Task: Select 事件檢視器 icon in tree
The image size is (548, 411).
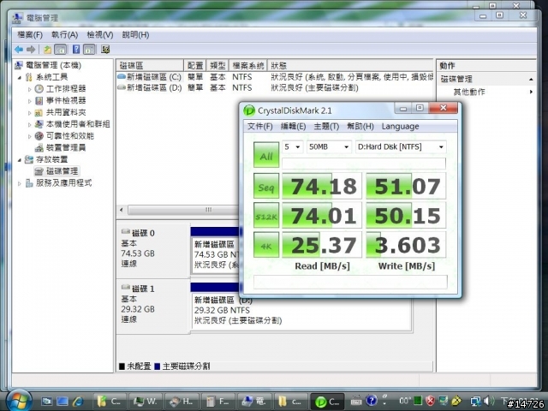Action: 39,101
